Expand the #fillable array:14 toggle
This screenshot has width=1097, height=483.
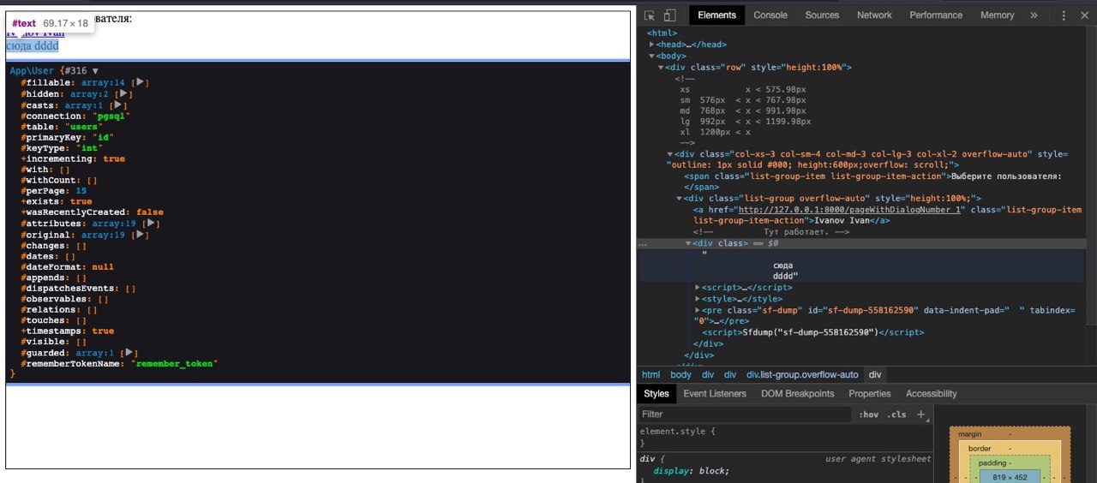pos(142,82)
